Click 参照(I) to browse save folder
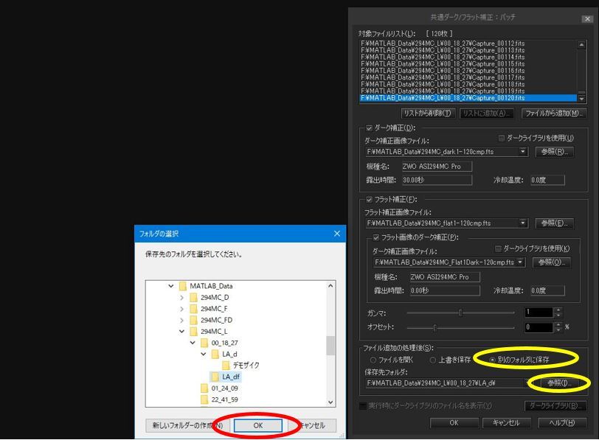Viewport: 599px width, 440px height. click(x=559, y=383)
